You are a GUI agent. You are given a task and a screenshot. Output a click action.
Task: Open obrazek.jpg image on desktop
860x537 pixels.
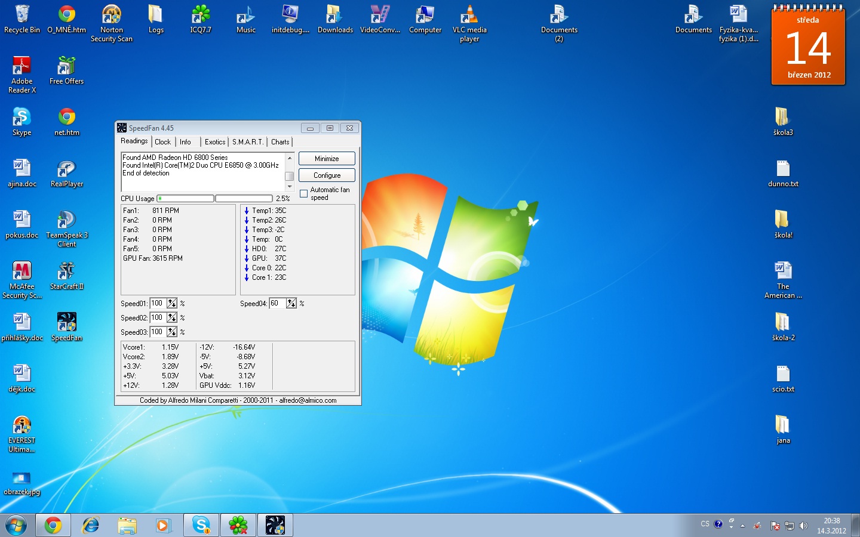22,482
